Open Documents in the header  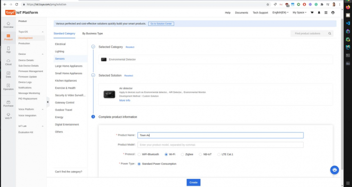pos(241,13)
